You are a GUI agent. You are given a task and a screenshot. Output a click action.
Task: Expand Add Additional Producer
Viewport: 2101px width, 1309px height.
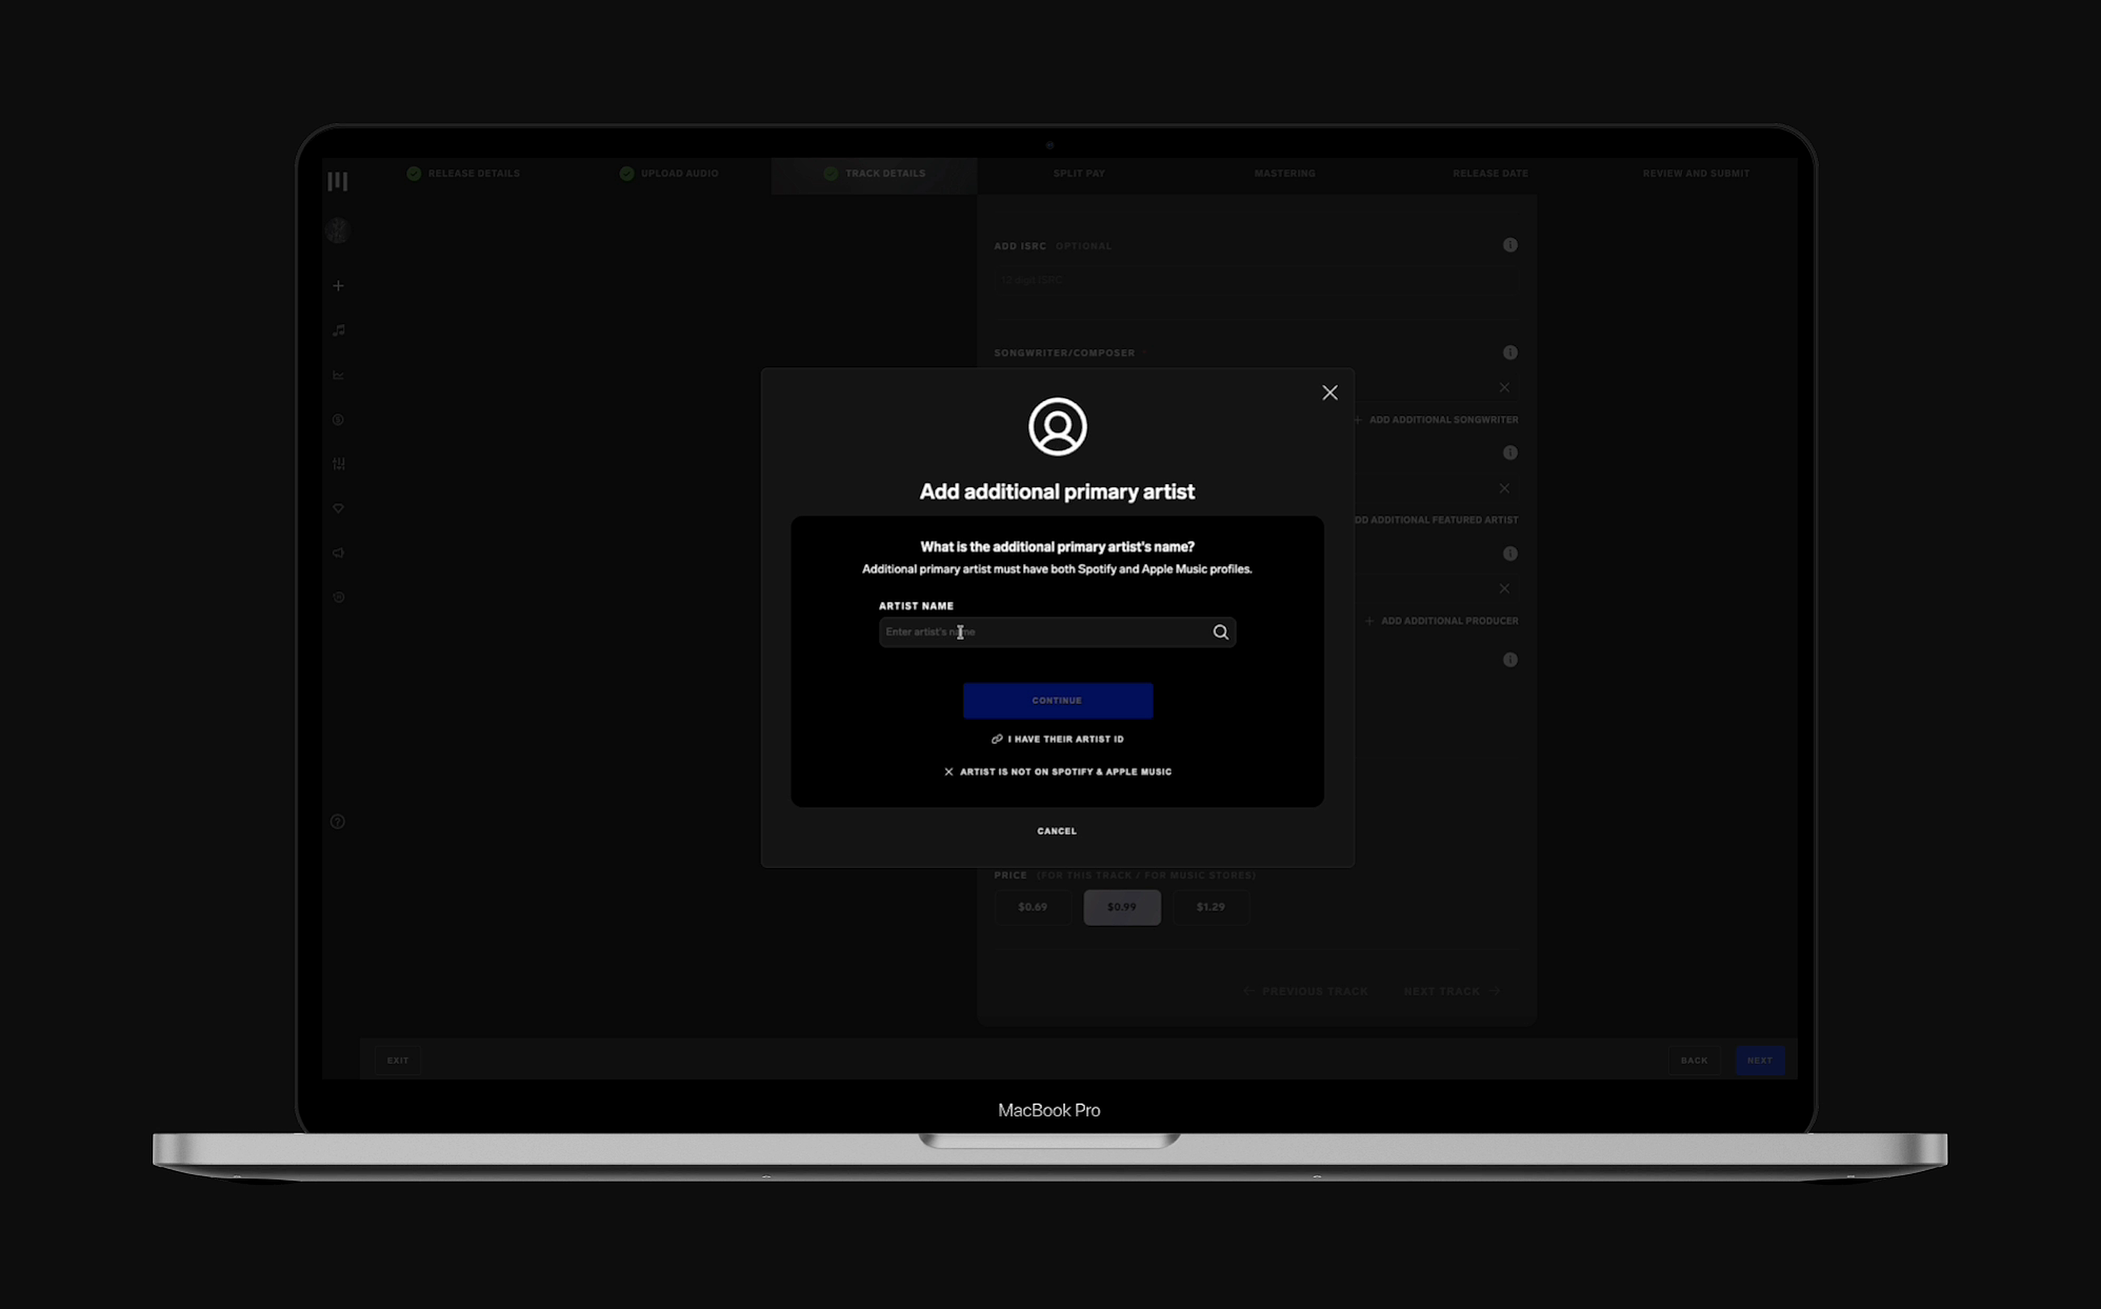point(1441,620)
